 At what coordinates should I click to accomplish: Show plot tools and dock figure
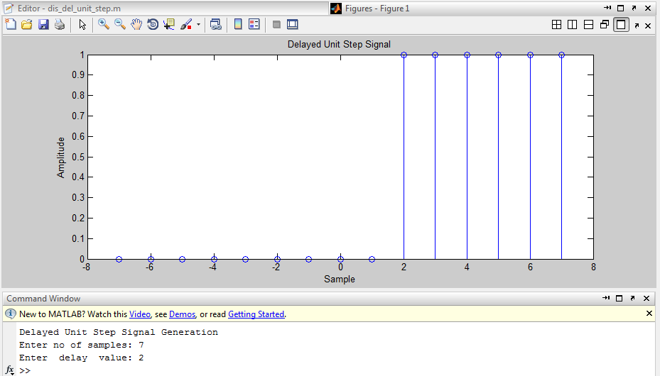coord(293,24)
